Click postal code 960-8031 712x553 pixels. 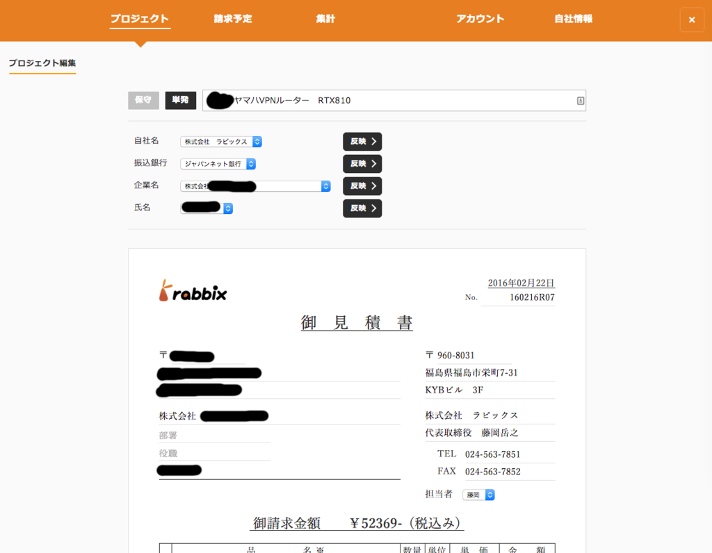pos(456,355)
